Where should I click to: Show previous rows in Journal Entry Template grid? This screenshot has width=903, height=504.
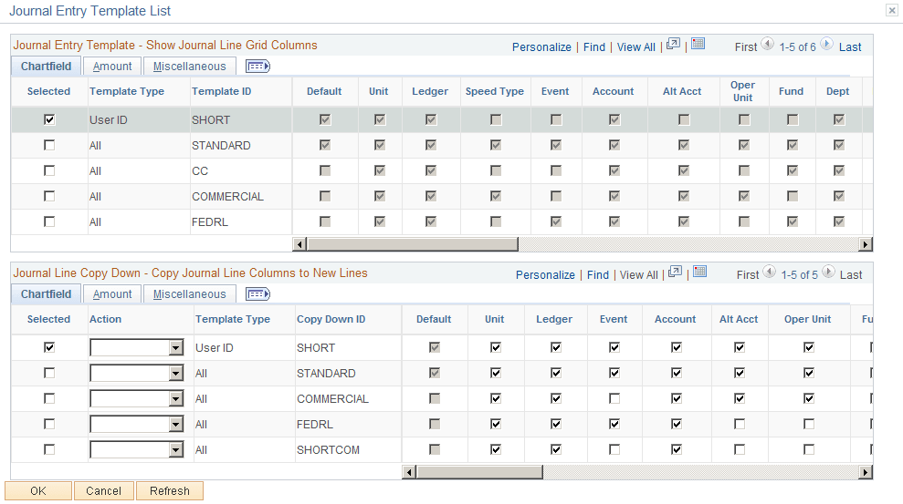[768, 44]
